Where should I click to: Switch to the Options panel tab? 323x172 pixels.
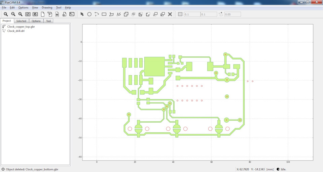36,21
